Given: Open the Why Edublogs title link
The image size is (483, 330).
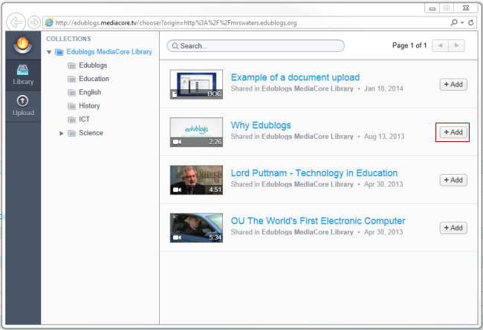Looking at the screenshot, I should pyautogui.click(x=261, y=125).
